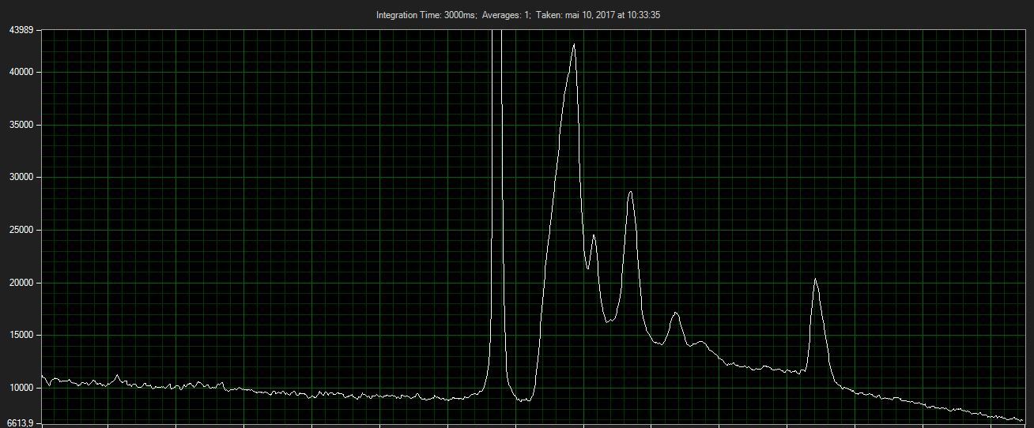Click the tallest broad spectrum peak near 43000
The height and width of the screenshot is (428, 1034).
tap(573, 45)
